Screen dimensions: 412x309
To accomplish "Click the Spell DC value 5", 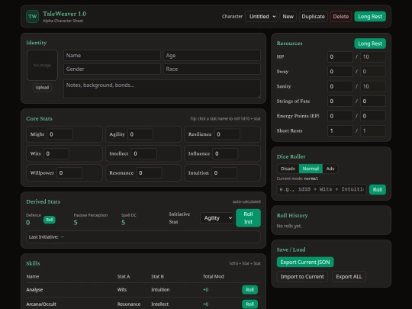I will click(x=123, y=223).
